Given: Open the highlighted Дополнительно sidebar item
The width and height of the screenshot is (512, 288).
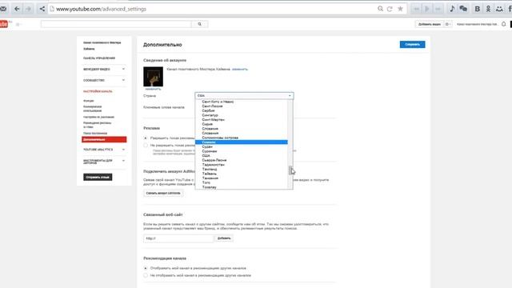Looking at the screenshot, I should tap(104, 139).
